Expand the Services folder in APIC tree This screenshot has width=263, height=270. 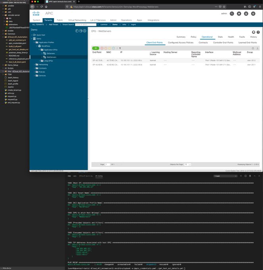point(34,75)
